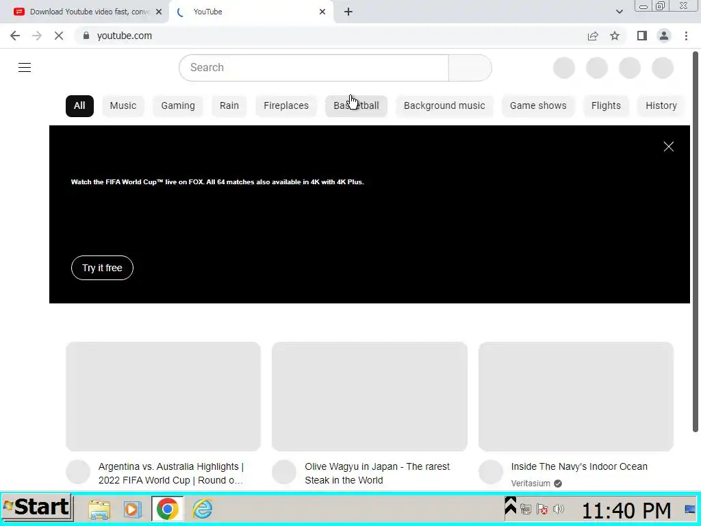This screenshot has height=526, width=701.
Task: Click the show desktop button
Action: (x=690, y=509)
